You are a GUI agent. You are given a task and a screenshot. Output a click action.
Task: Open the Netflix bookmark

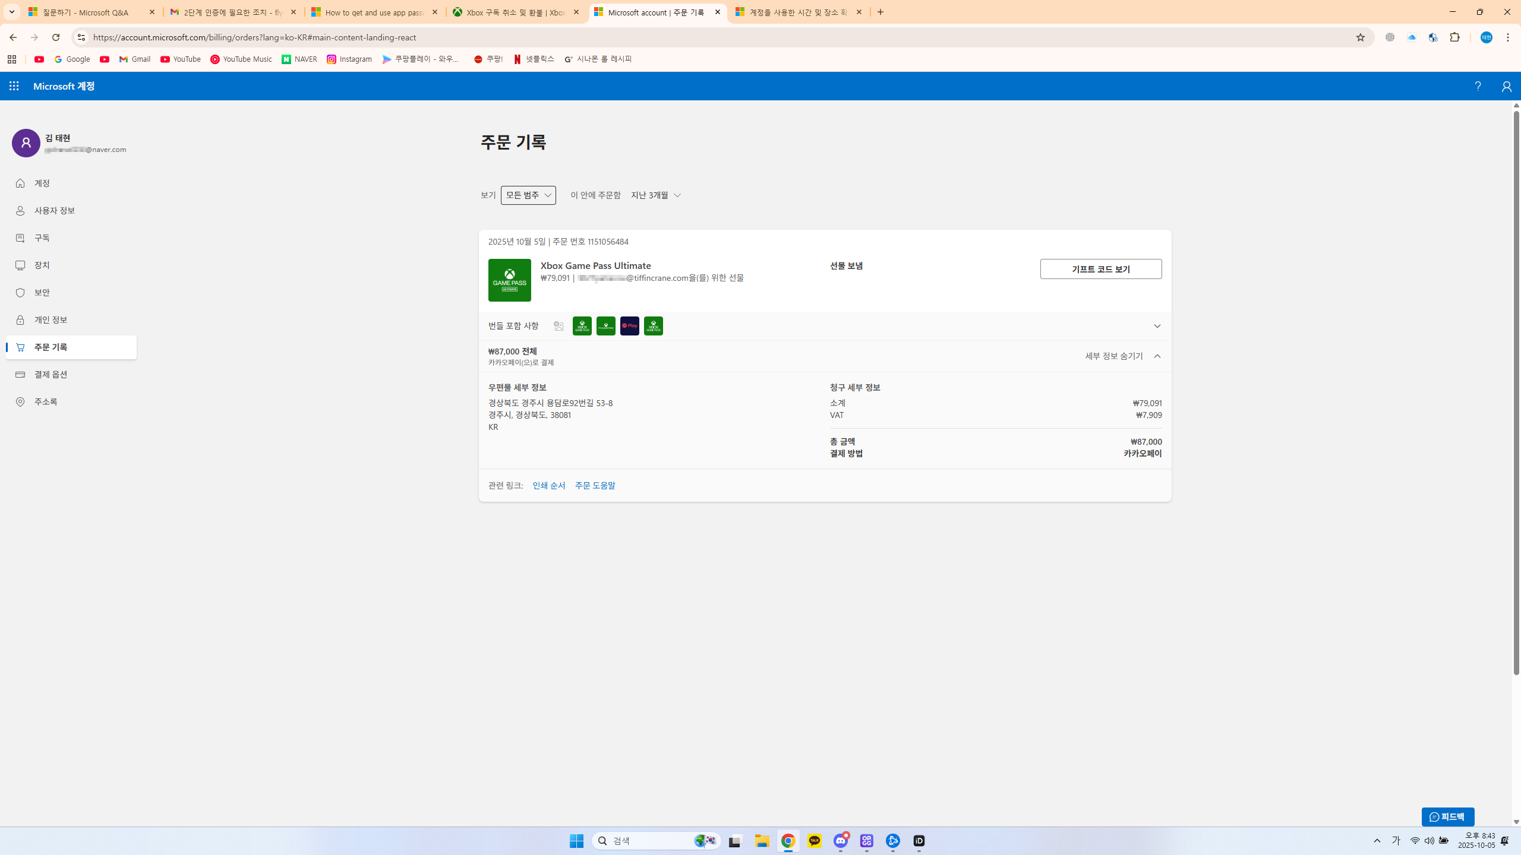[534, 59]
